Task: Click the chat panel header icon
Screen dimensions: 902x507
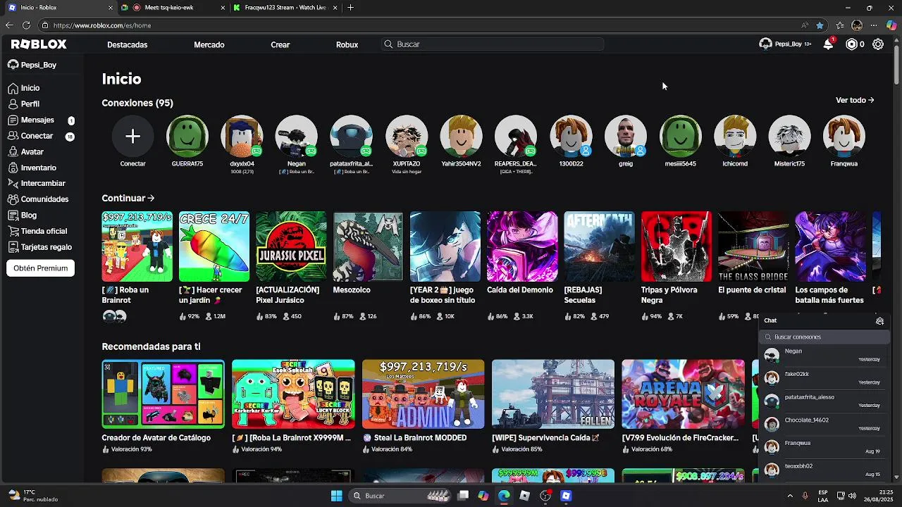Action: point(879,320)
